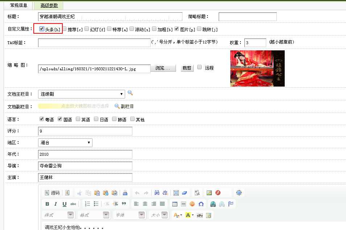Click the Preview magnifier page icon
Viewport: 346px width, 230px height.
[197, 193]
